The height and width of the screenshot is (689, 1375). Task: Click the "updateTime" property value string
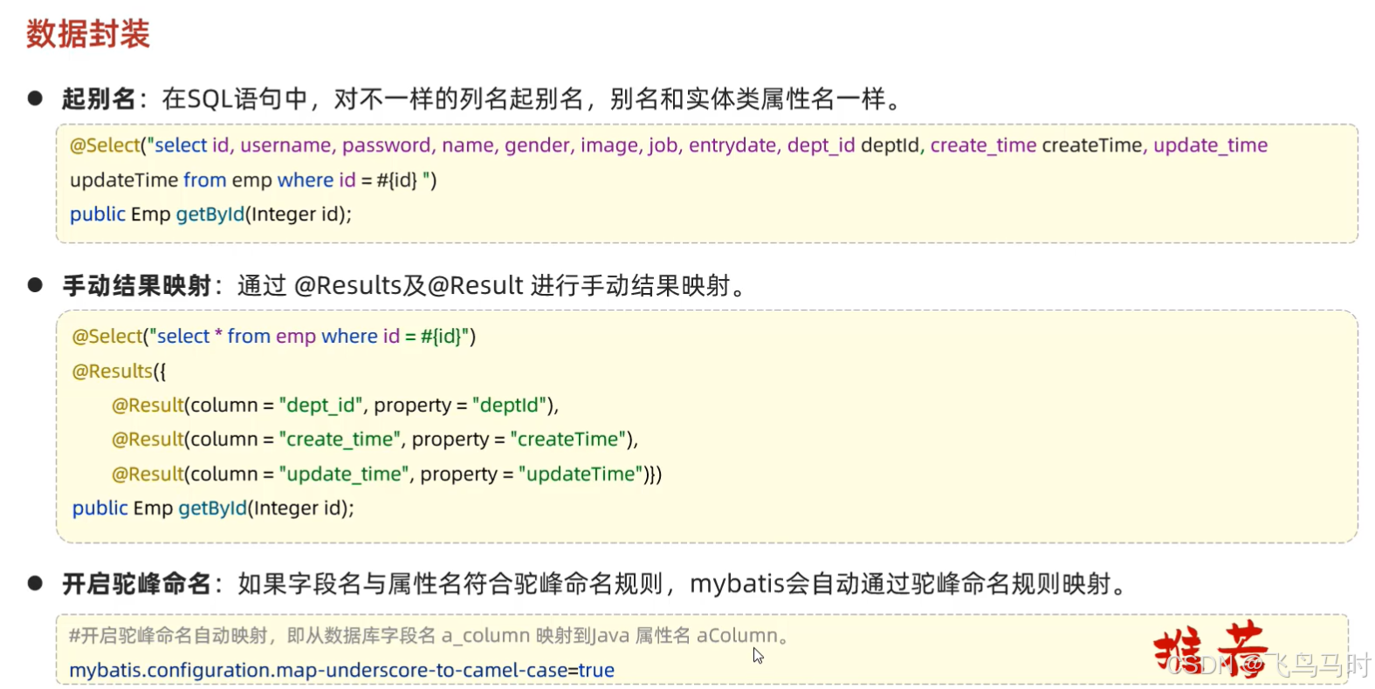pyautogui.click(x=581, y=474)
